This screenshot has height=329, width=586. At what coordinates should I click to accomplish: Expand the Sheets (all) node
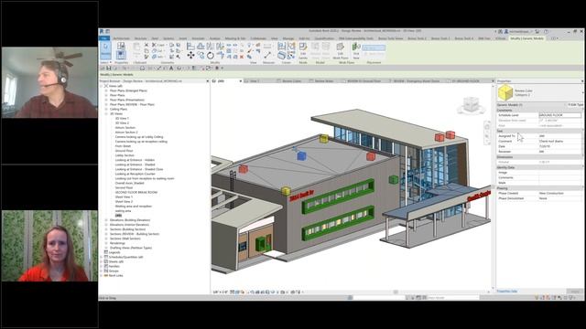pos(102,261)
